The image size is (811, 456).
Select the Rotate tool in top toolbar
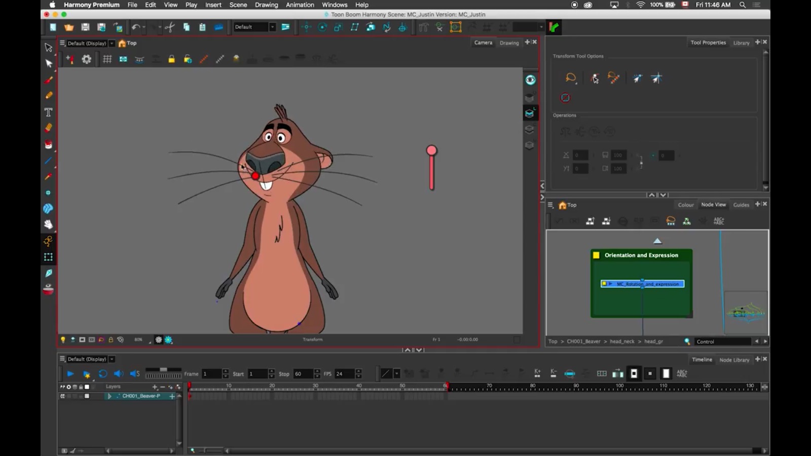click(x=322, y=27)
